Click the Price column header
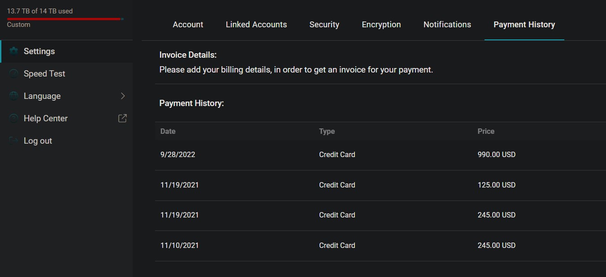 pyautogui.click(x=486, y=131)
